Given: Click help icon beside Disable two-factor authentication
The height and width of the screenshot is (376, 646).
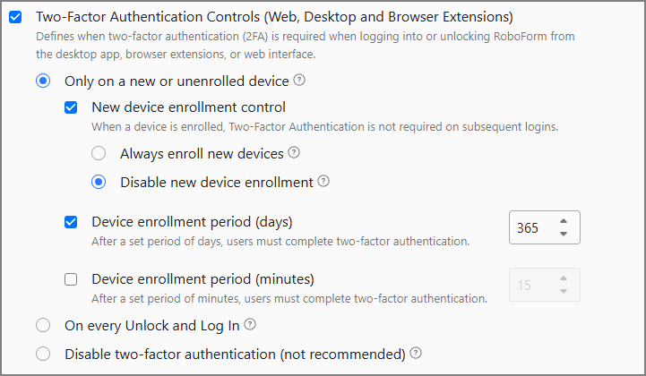Looking at the screenshot, I should coord(416,353).
